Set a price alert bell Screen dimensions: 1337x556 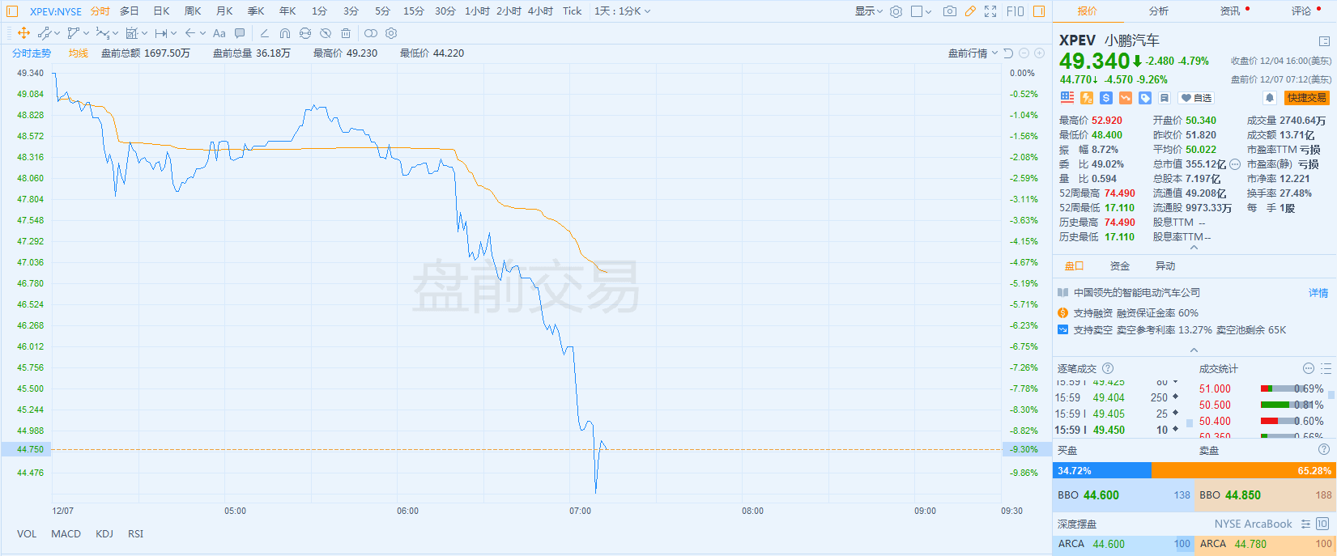point(1270,98)
